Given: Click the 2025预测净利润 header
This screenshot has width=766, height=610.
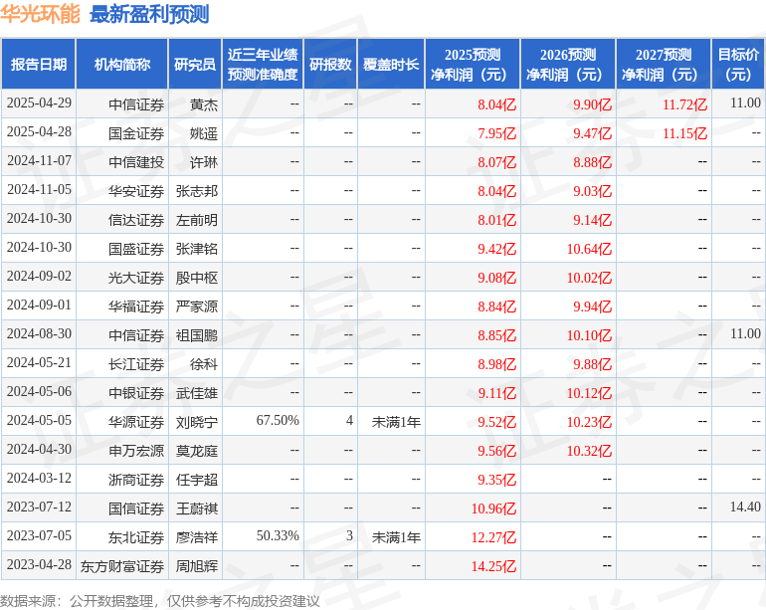Looking at the screenshot, I should 473,64.
